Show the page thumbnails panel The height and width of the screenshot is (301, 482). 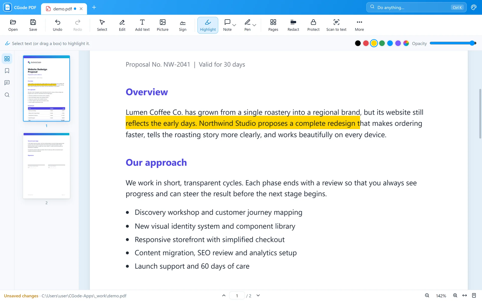pyautogui.click(x=7, y=59)
